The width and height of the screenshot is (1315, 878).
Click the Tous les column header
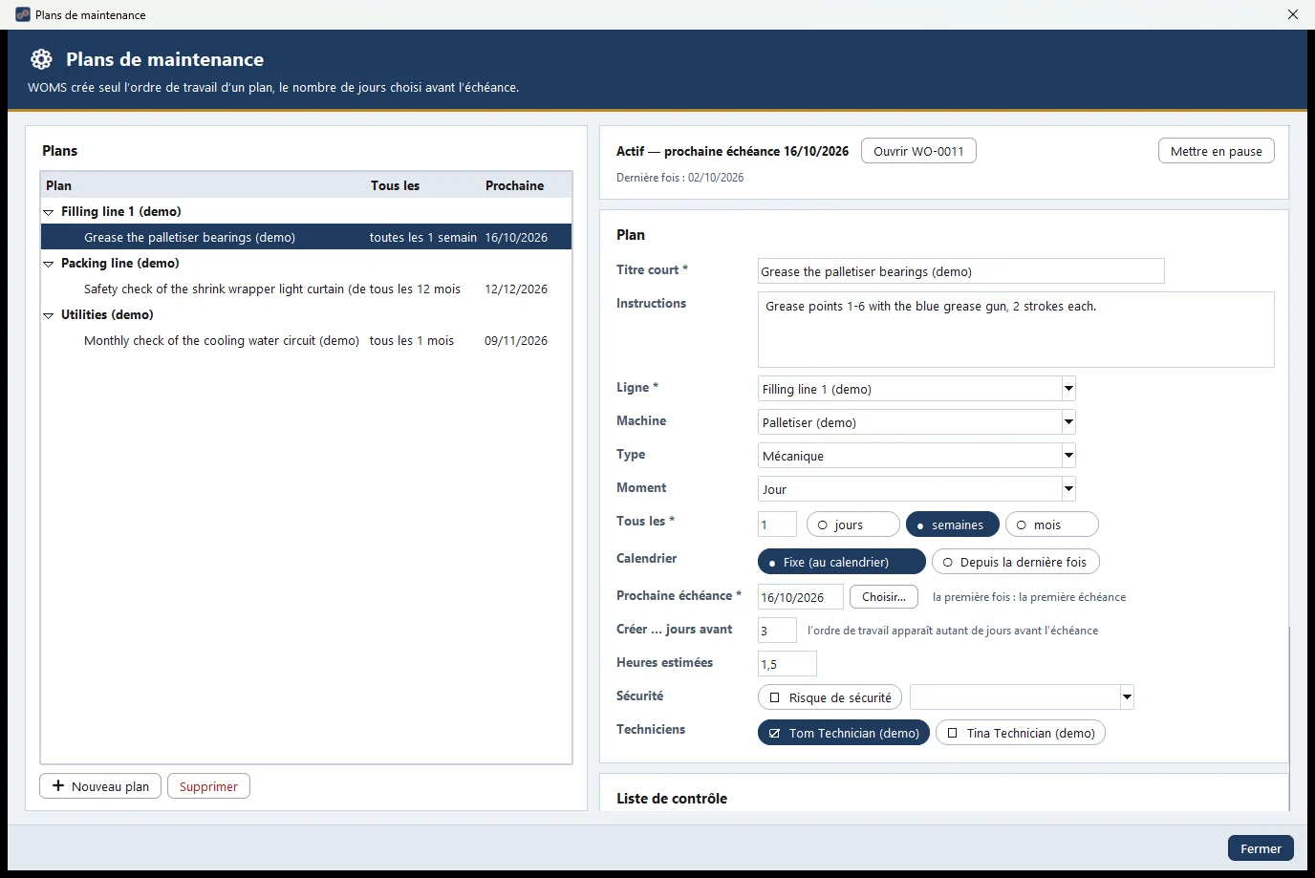tap(423, 185)
